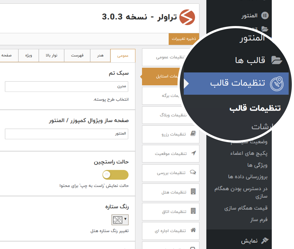Open the سبک تم selector showing مدرن
The height and width of the screenshot is (249, 294).
66,87
